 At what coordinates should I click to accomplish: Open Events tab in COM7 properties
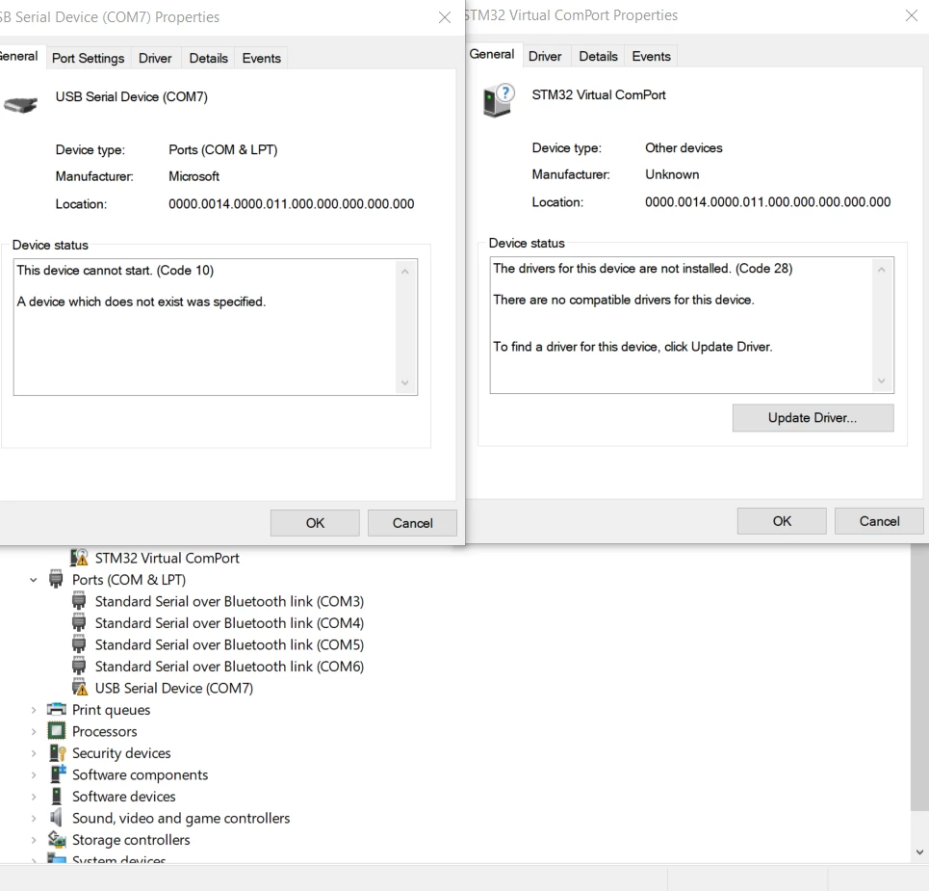point(261,58)
